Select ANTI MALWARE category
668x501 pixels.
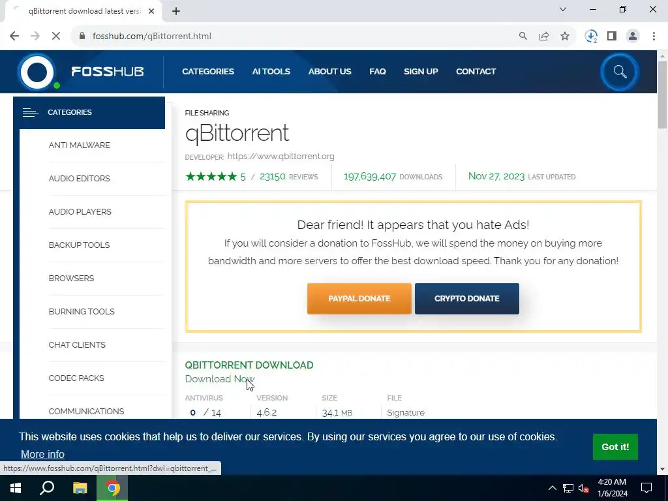tap(79, 145)
